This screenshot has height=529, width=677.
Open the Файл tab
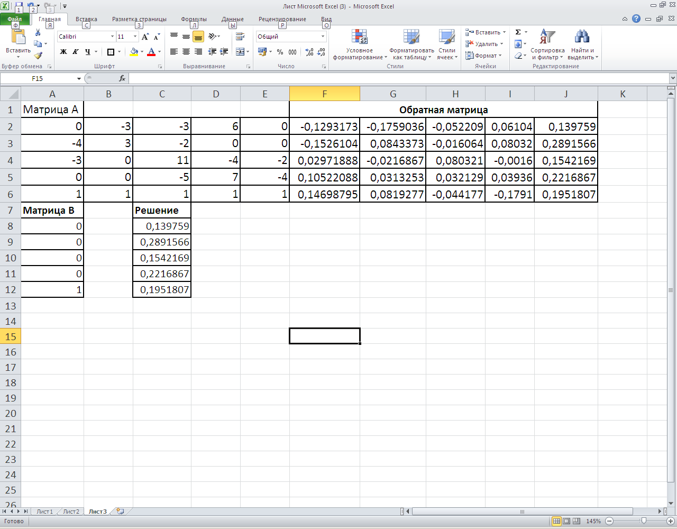click(x=15, y=19)
